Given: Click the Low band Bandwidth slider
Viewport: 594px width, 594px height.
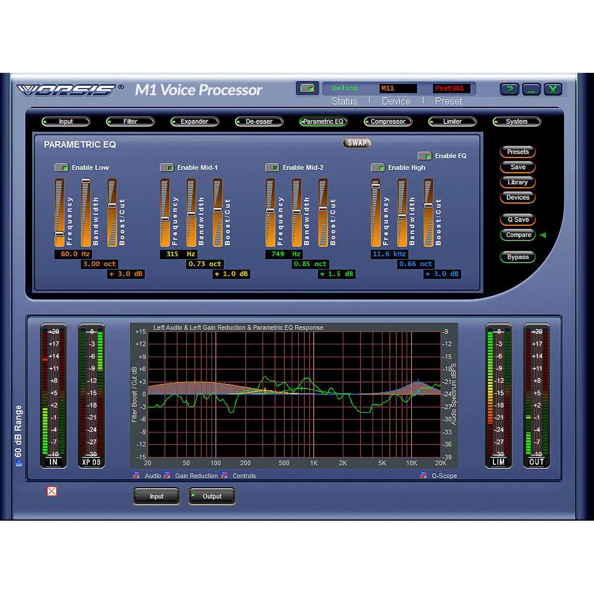Looking at the screenshot, I should [86, 213].
